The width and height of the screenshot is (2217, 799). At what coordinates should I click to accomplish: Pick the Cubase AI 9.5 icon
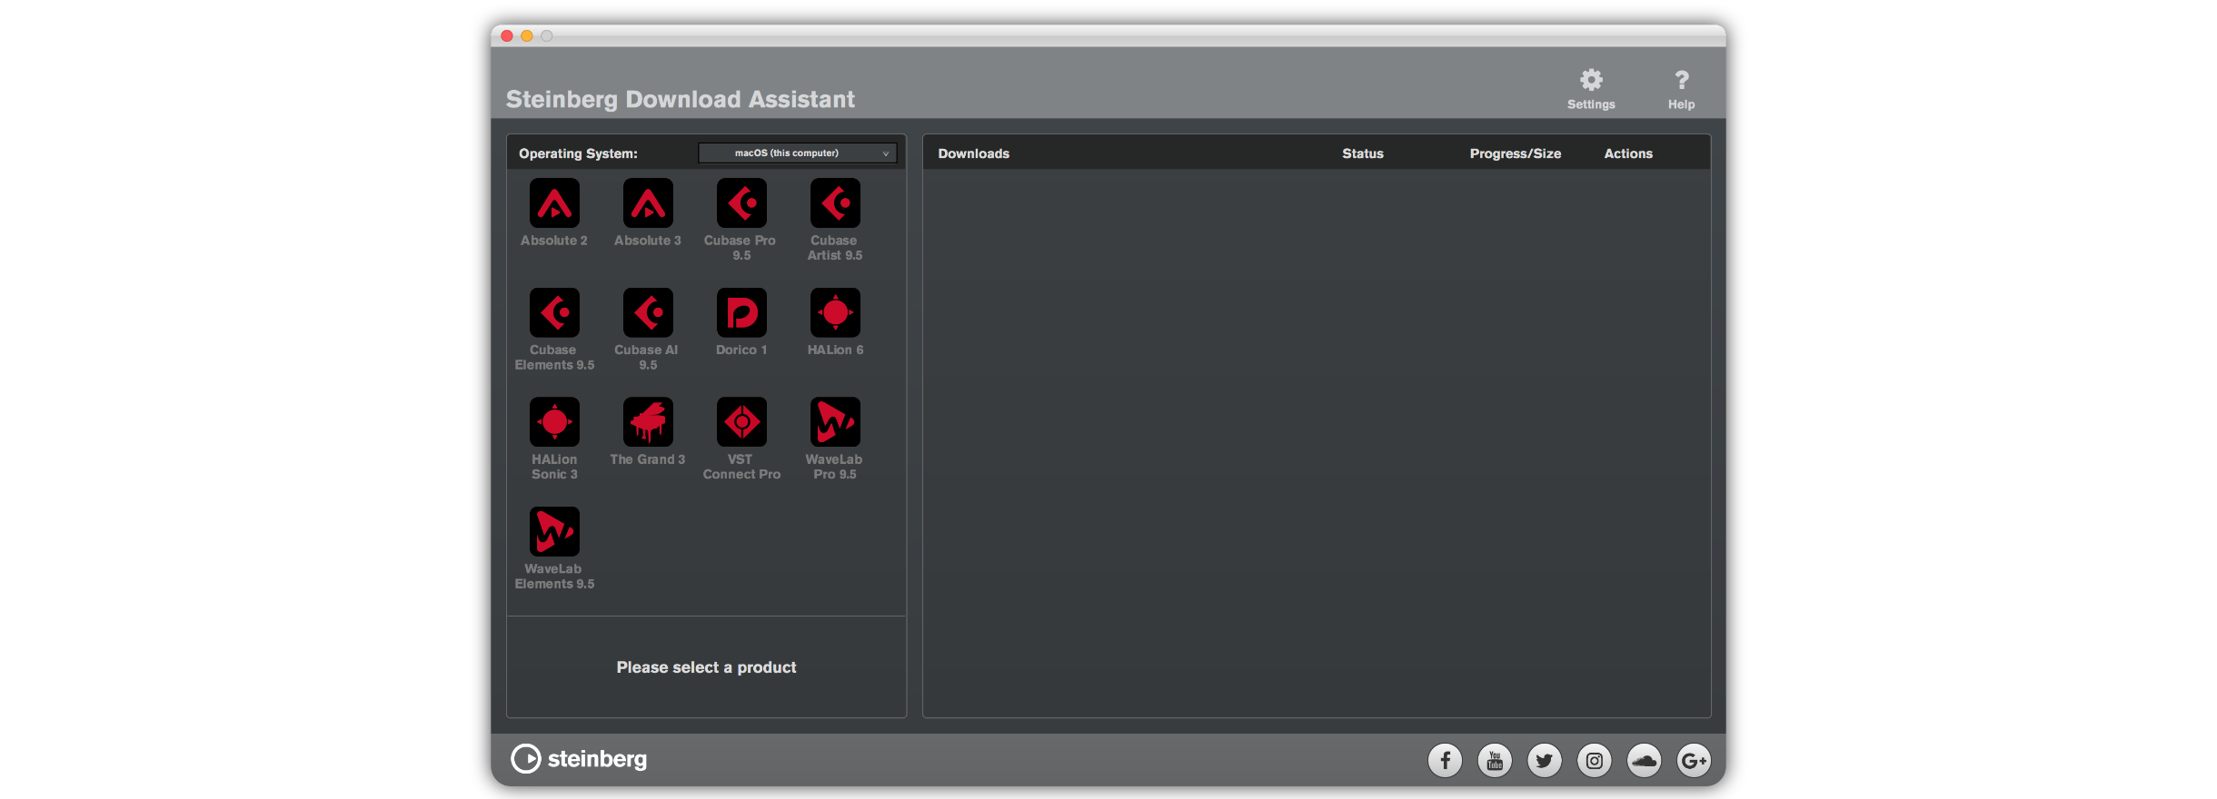click(648, 312)
